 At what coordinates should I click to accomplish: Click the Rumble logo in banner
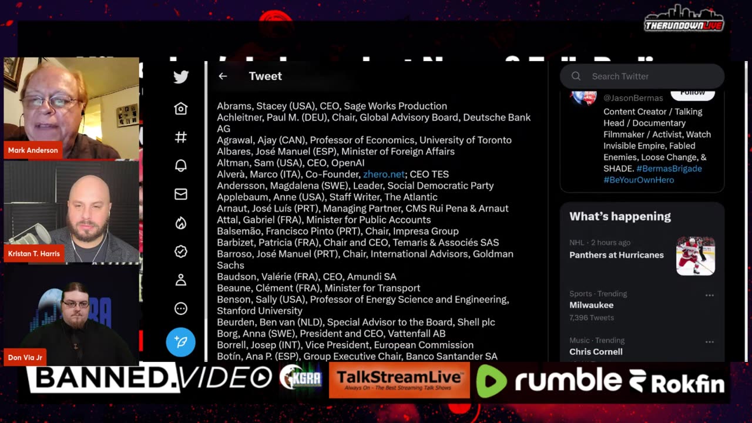point(548,380)
